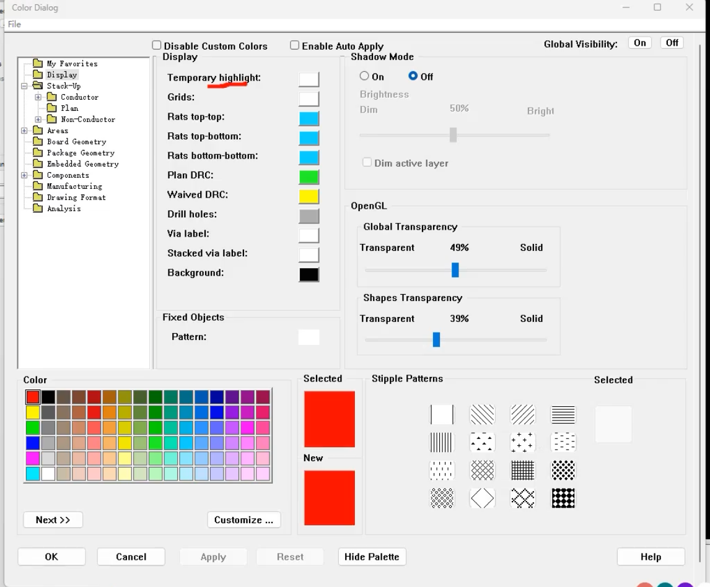Image resolution: width=710 pixels, height=587 pixels.
Task: Collapse the Stack-Up tree node
Action: (x=24, y=86)
